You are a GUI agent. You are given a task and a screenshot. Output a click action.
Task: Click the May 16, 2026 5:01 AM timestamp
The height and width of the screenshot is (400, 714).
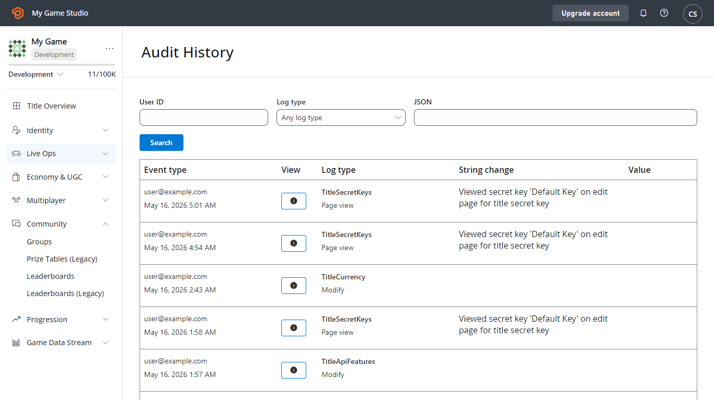coord(180,205)
